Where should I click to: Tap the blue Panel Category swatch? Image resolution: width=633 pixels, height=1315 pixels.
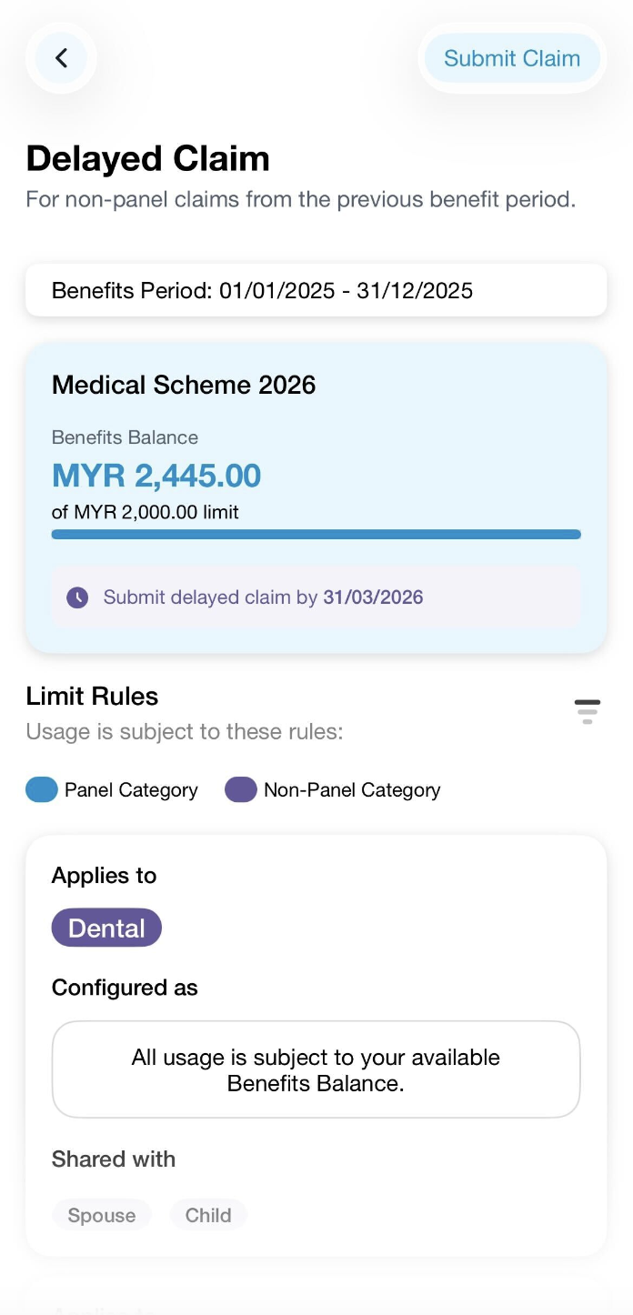pos(42,789)
